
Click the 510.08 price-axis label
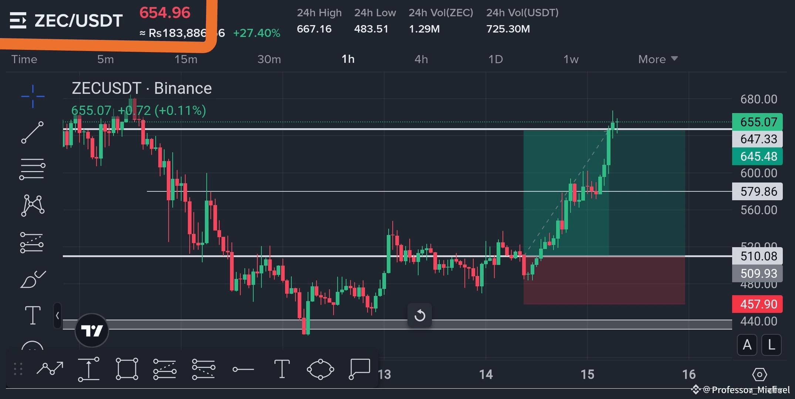pos(757,256)
